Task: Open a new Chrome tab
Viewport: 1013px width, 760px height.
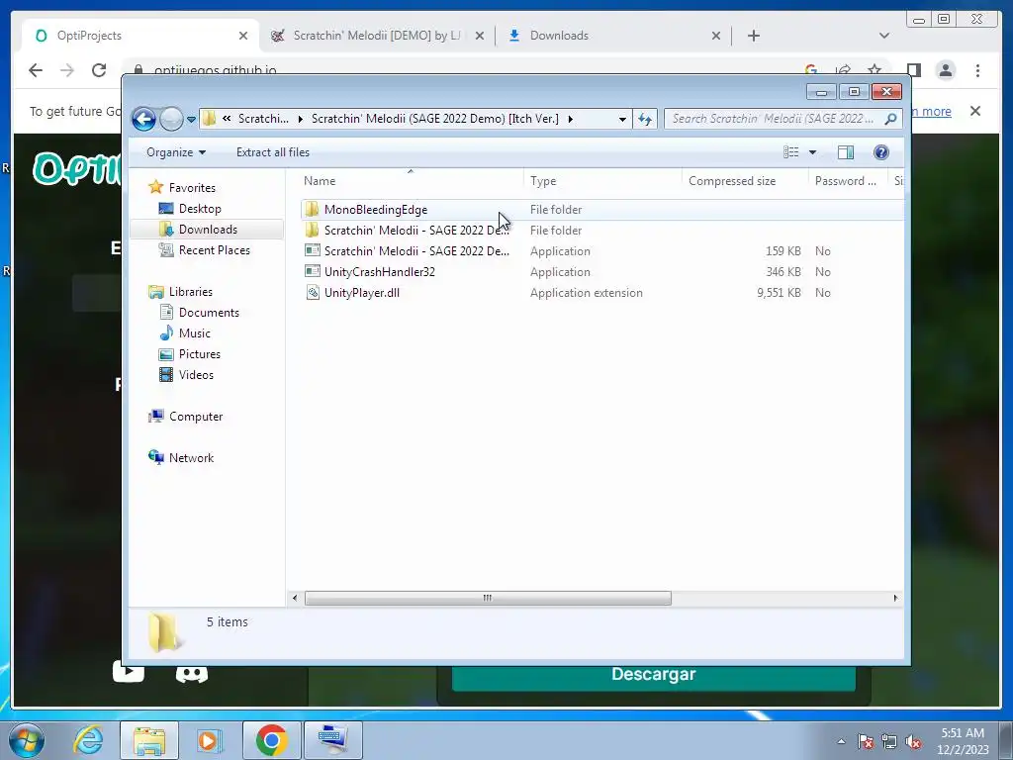Action: [753, 36]
